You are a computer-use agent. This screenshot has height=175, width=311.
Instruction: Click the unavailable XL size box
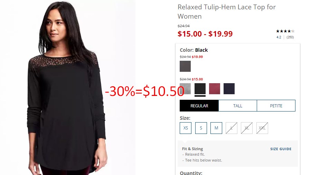click(247, 128)
